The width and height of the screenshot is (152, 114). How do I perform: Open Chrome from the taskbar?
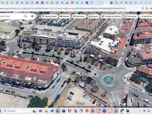[x=122, y=111]
